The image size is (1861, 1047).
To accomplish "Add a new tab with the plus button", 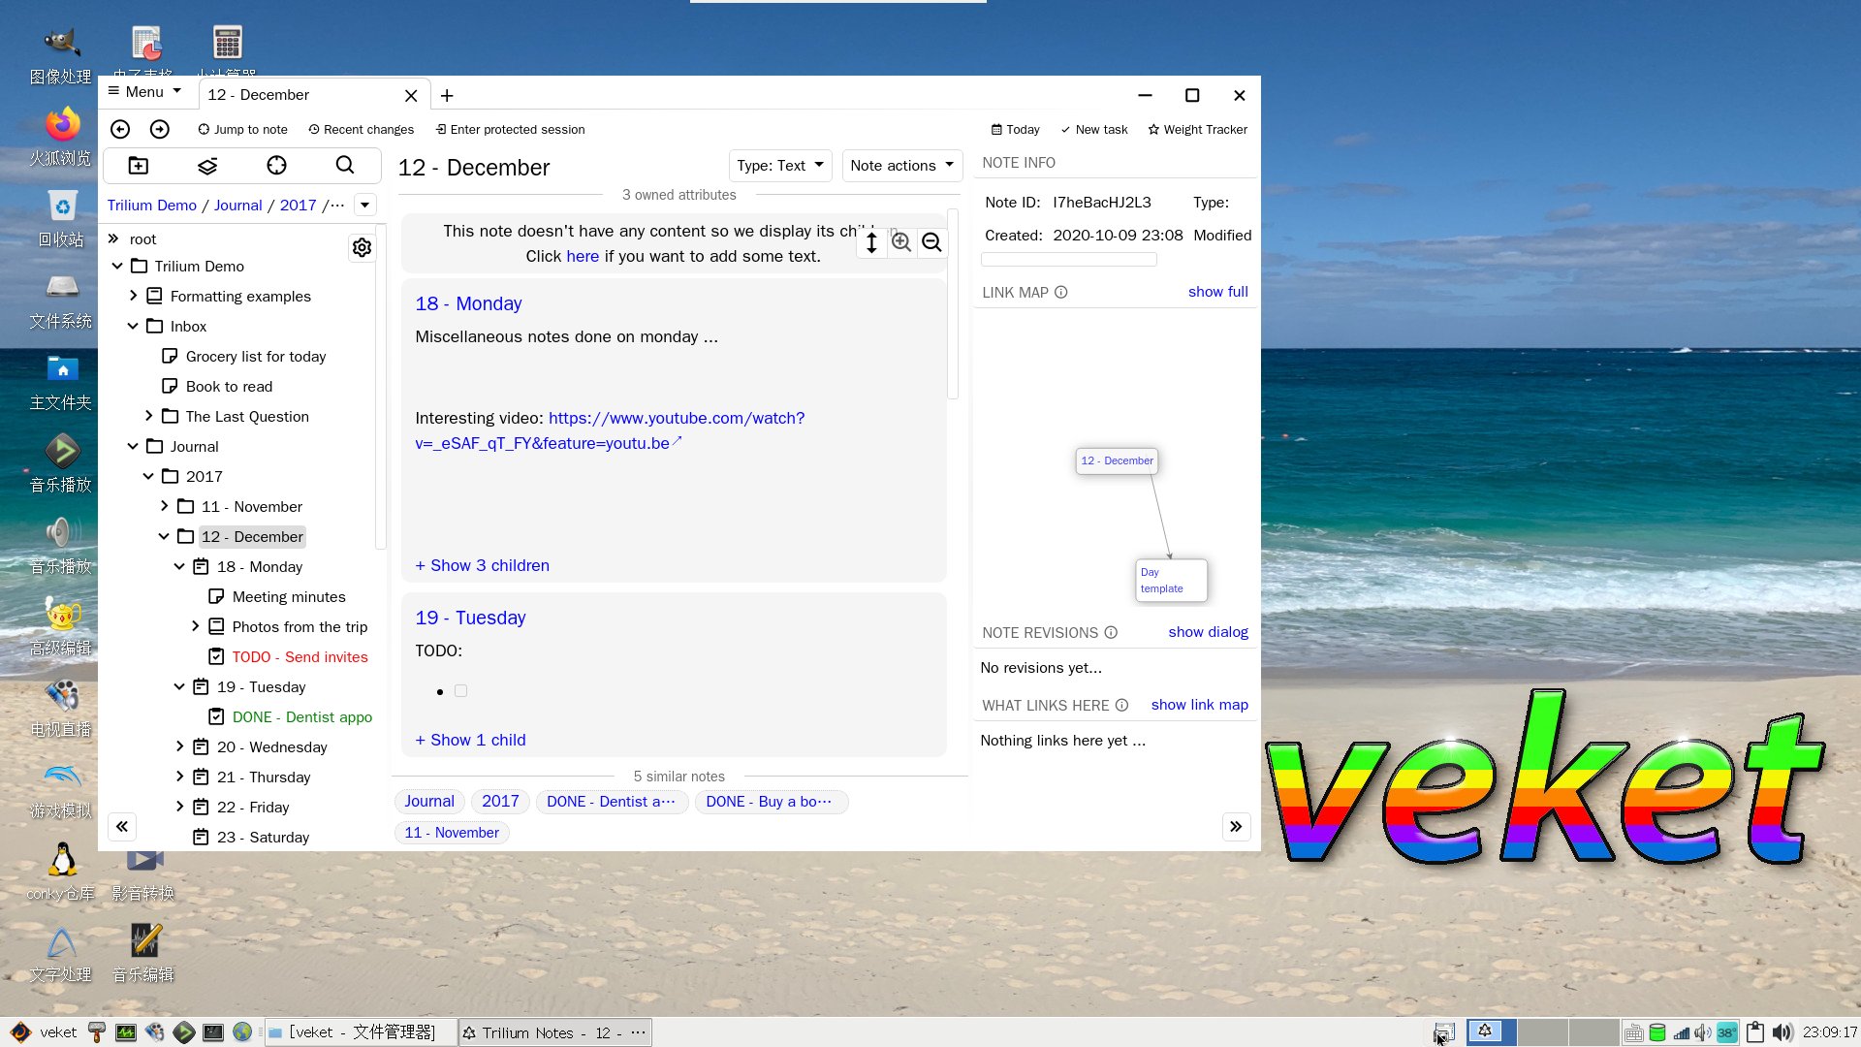I will click(x=447, y=96).
